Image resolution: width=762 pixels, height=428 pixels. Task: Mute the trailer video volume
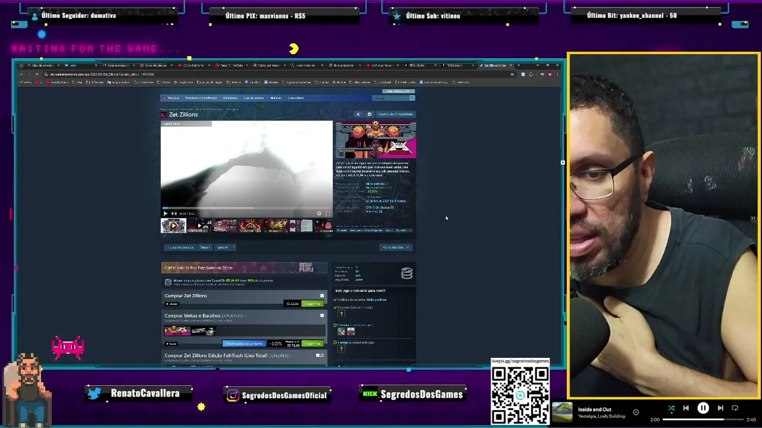(174, 213)
